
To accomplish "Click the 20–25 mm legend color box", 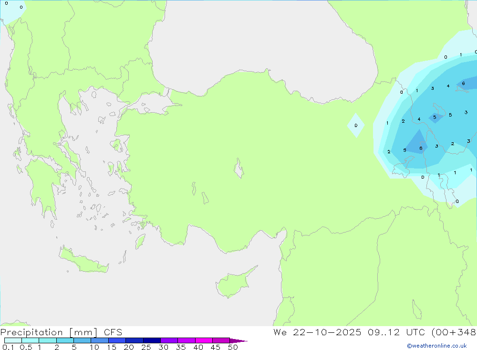I will coord(134,340).
